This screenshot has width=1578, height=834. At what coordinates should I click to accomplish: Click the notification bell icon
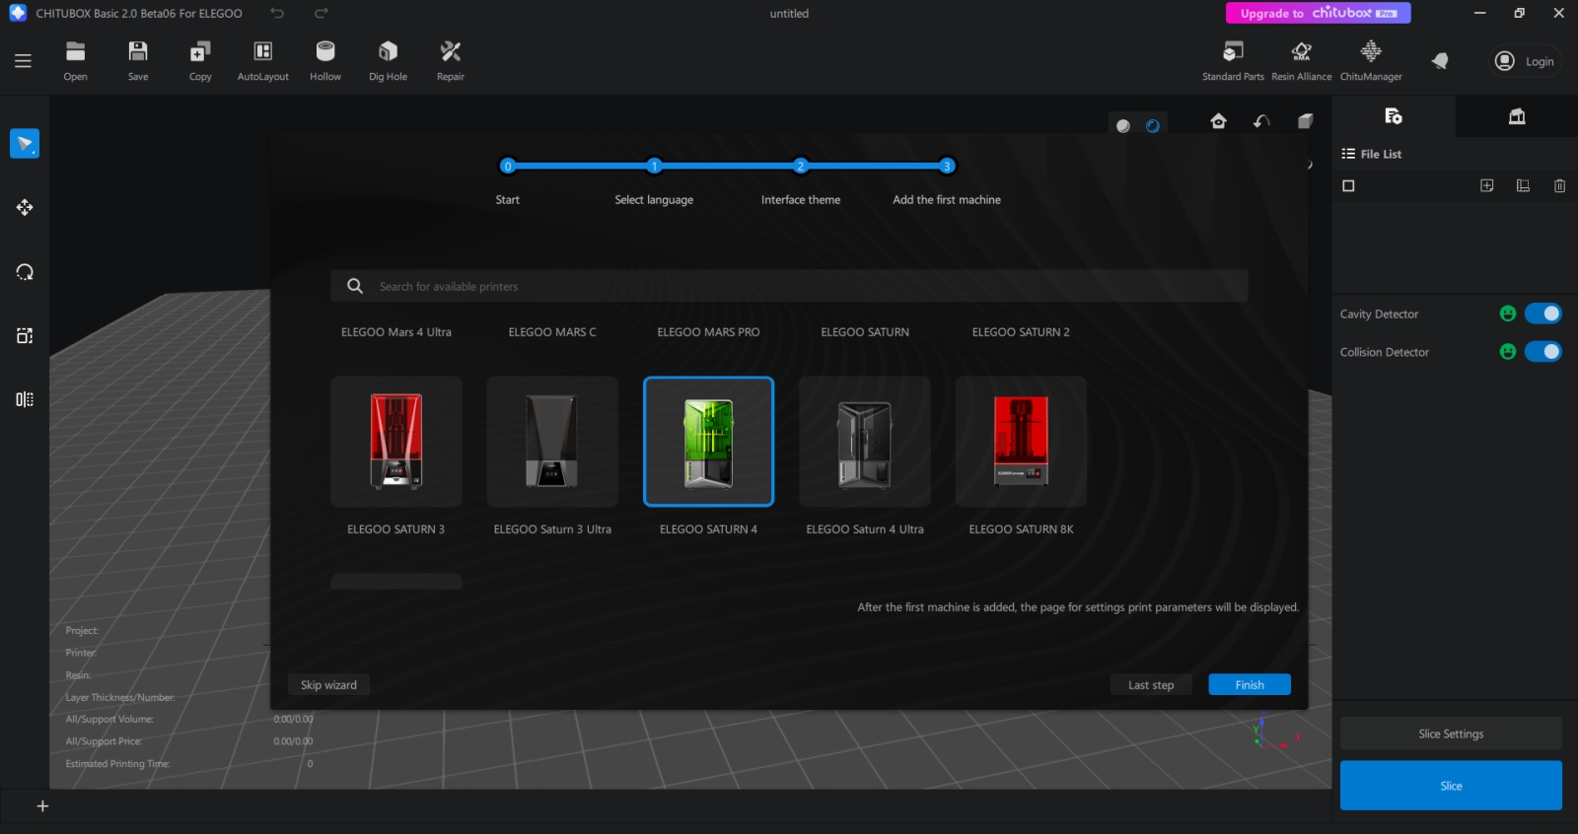(1440, 61)
